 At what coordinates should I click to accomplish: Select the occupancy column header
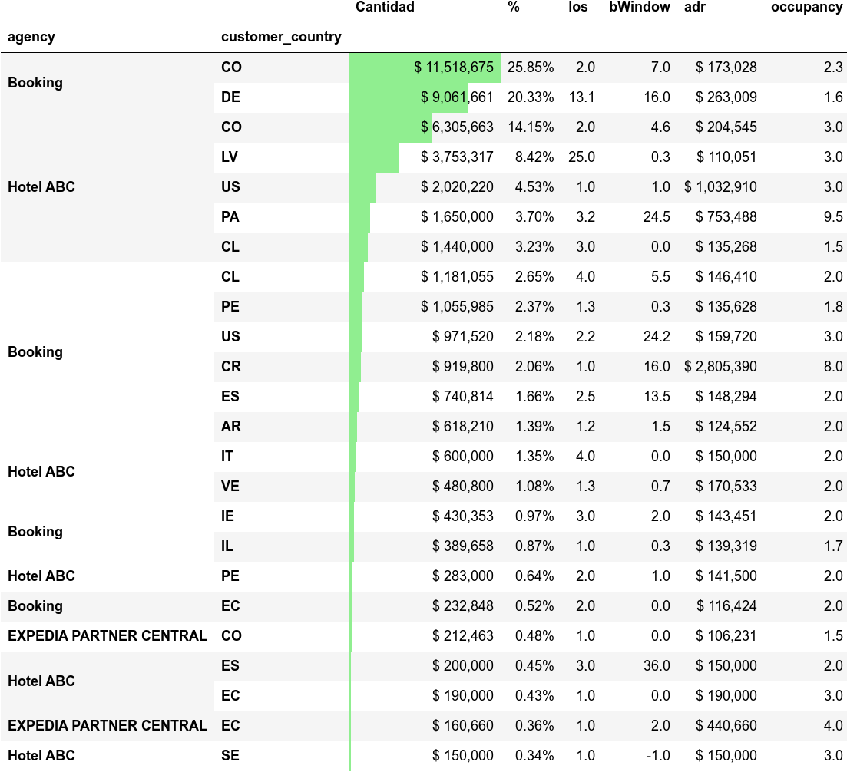click(806, 7)
